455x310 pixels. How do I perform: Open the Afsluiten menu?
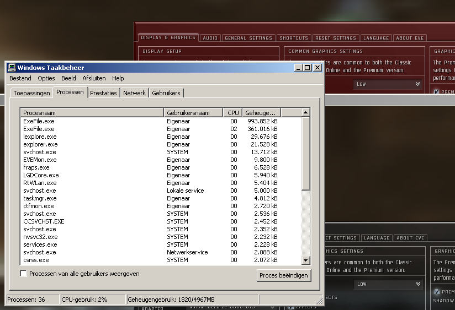tap(94, 78)
